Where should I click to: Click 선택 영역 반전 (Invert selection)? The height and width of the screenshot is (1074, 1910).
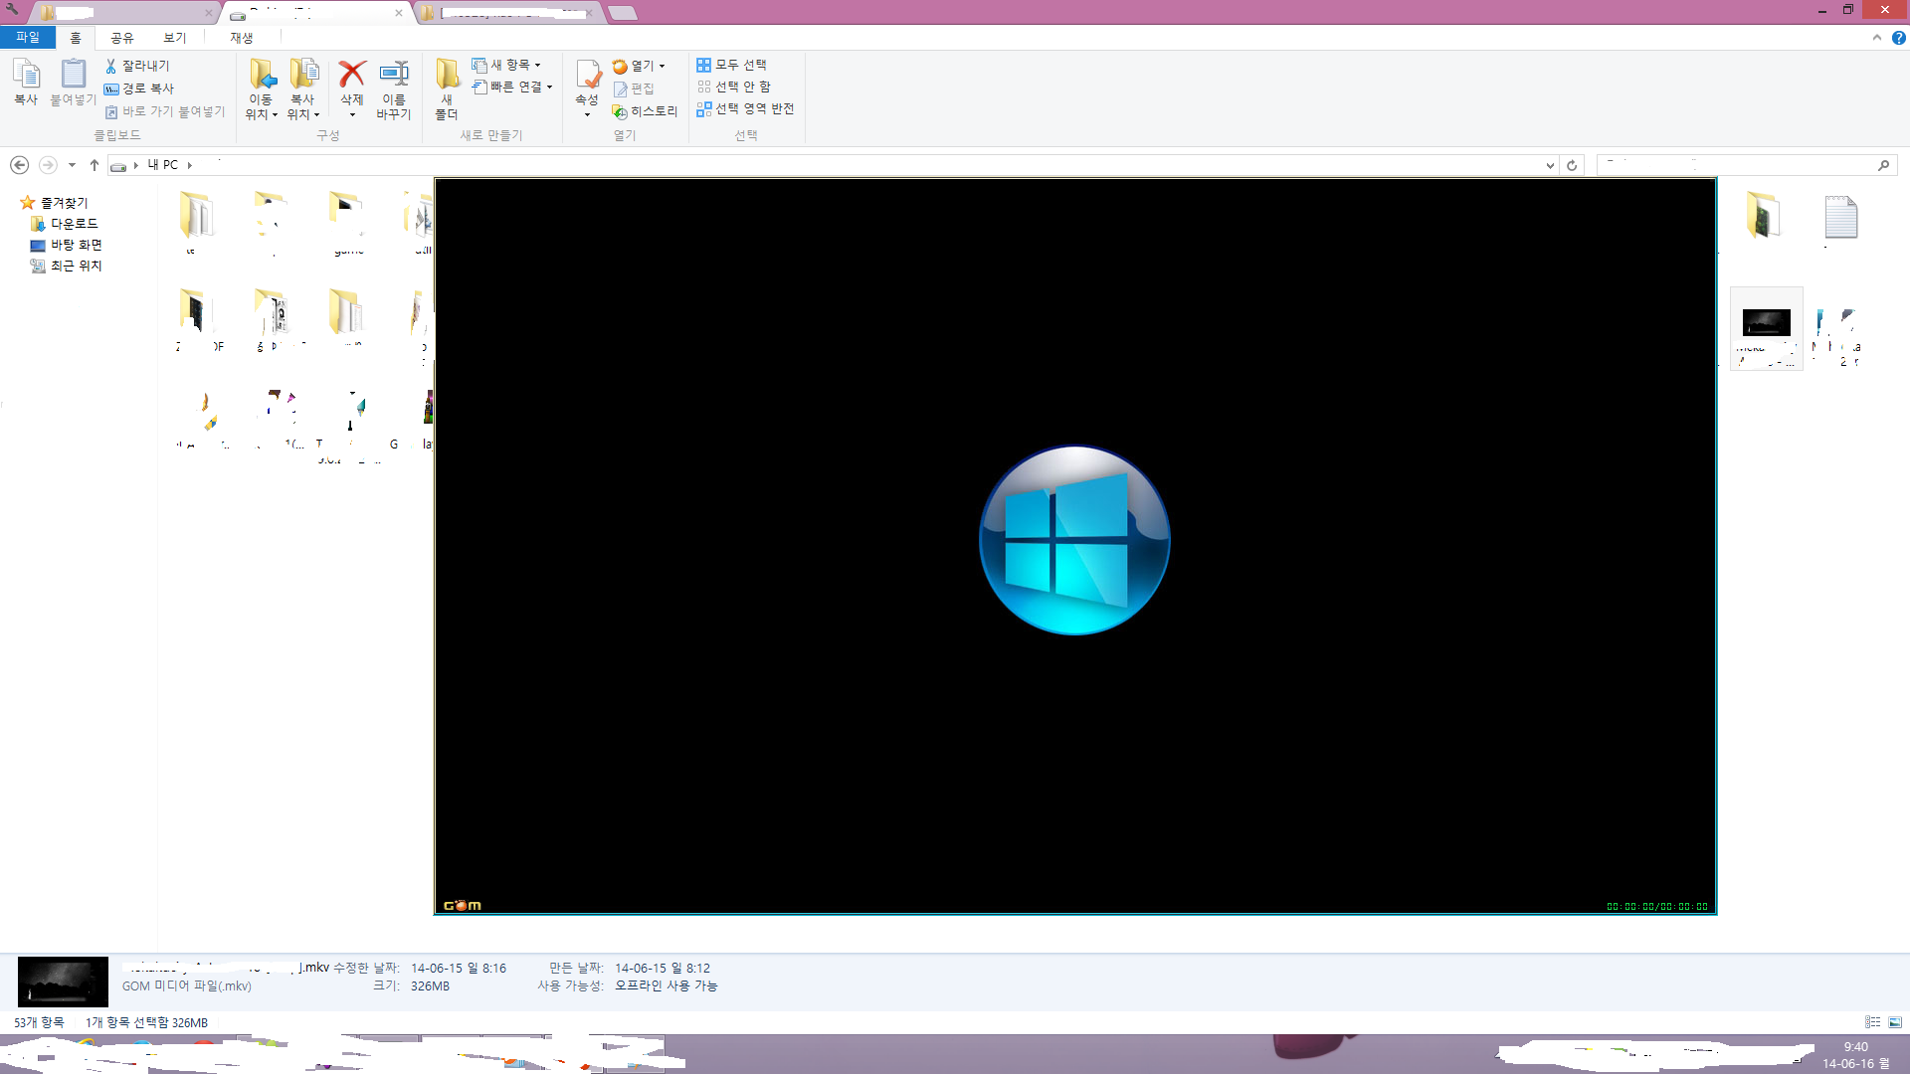746,108
